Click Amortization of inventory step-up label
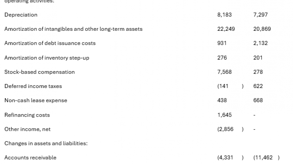Screen dimensions: 293x164 click(47, 58)
